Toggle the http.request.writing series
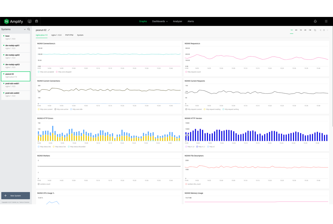Screen dimensions: 333x224 point(231,109)
